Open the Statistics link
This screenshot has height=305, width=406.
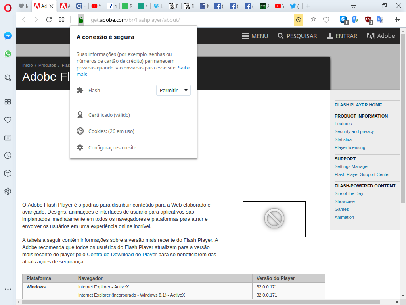343,139
